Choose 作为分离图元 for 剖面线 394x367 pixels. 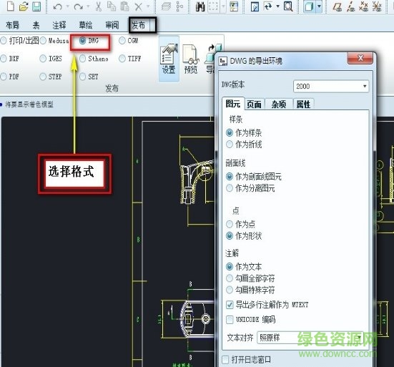pyautogui.click(x=230, y=187)
